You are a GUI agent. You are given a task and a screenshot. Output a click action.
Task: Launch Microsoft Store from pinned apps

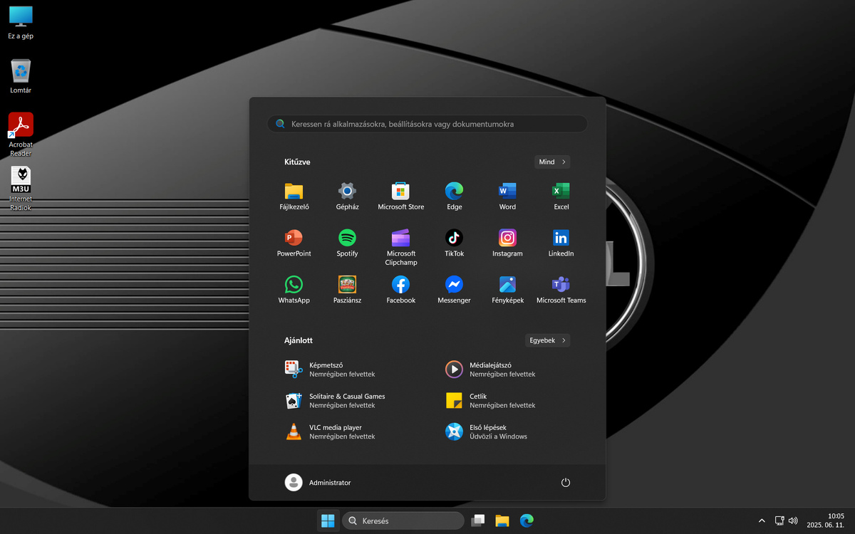click(x=400, y=197)
